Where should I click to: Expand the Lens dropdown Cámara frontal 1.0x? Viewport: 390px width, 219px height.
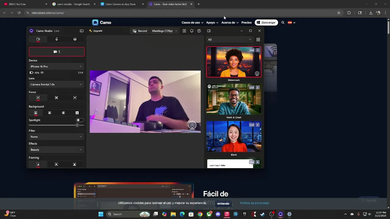[x=56, y=85]
